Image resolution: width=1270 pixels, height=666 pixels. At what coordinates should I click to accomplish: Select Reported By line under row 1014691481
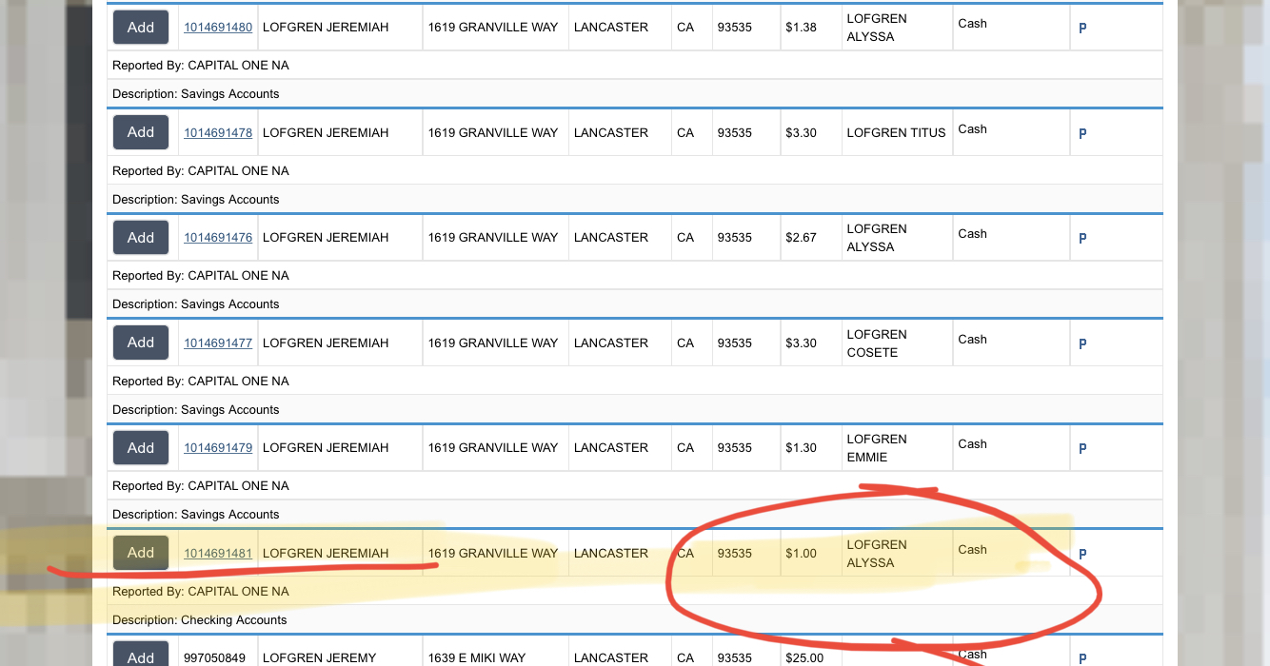click(x=201, y=592)
